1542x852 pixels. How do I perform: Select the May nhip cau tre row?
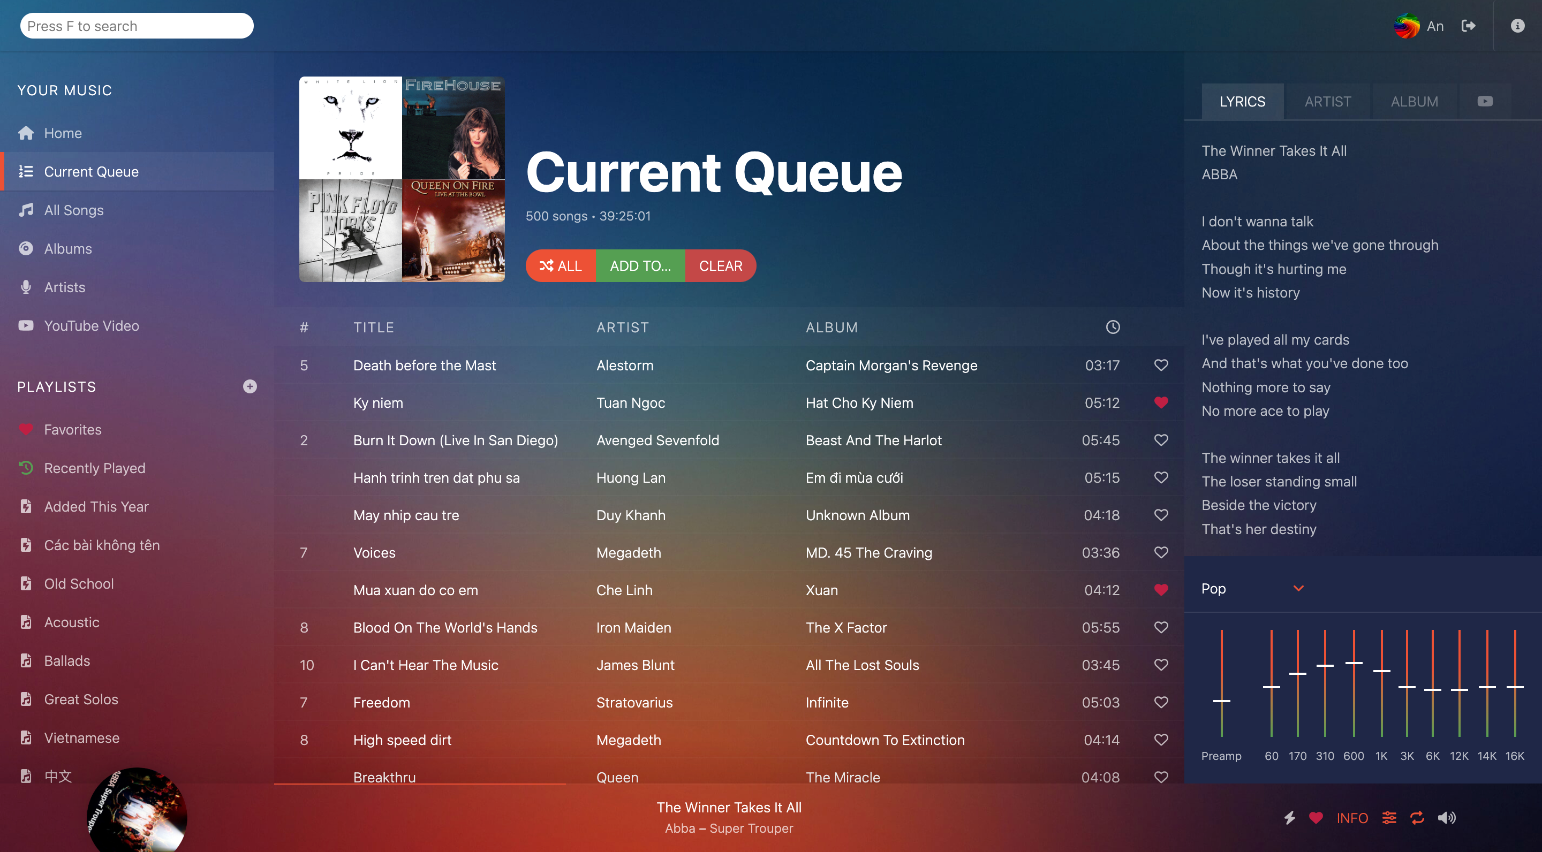[729, 515]
